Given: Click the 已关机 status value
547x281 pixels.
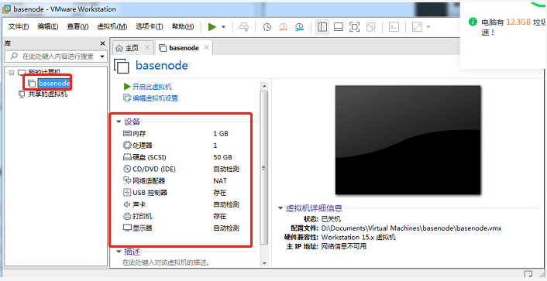Looking at the screenshot, I should pos(331,219).
